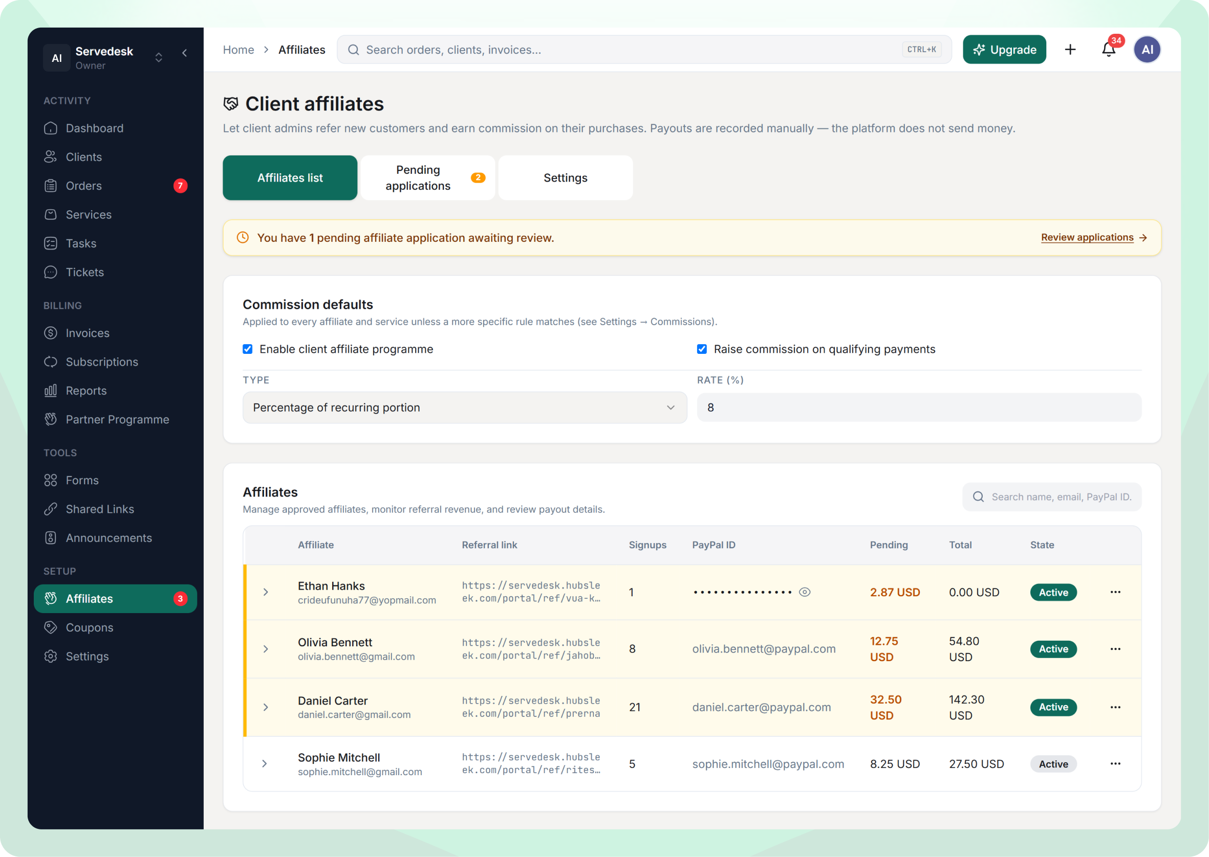The height and width of the screenshot is (857, 1209).
Task: Open Services in sidebar
Action: 115,215
